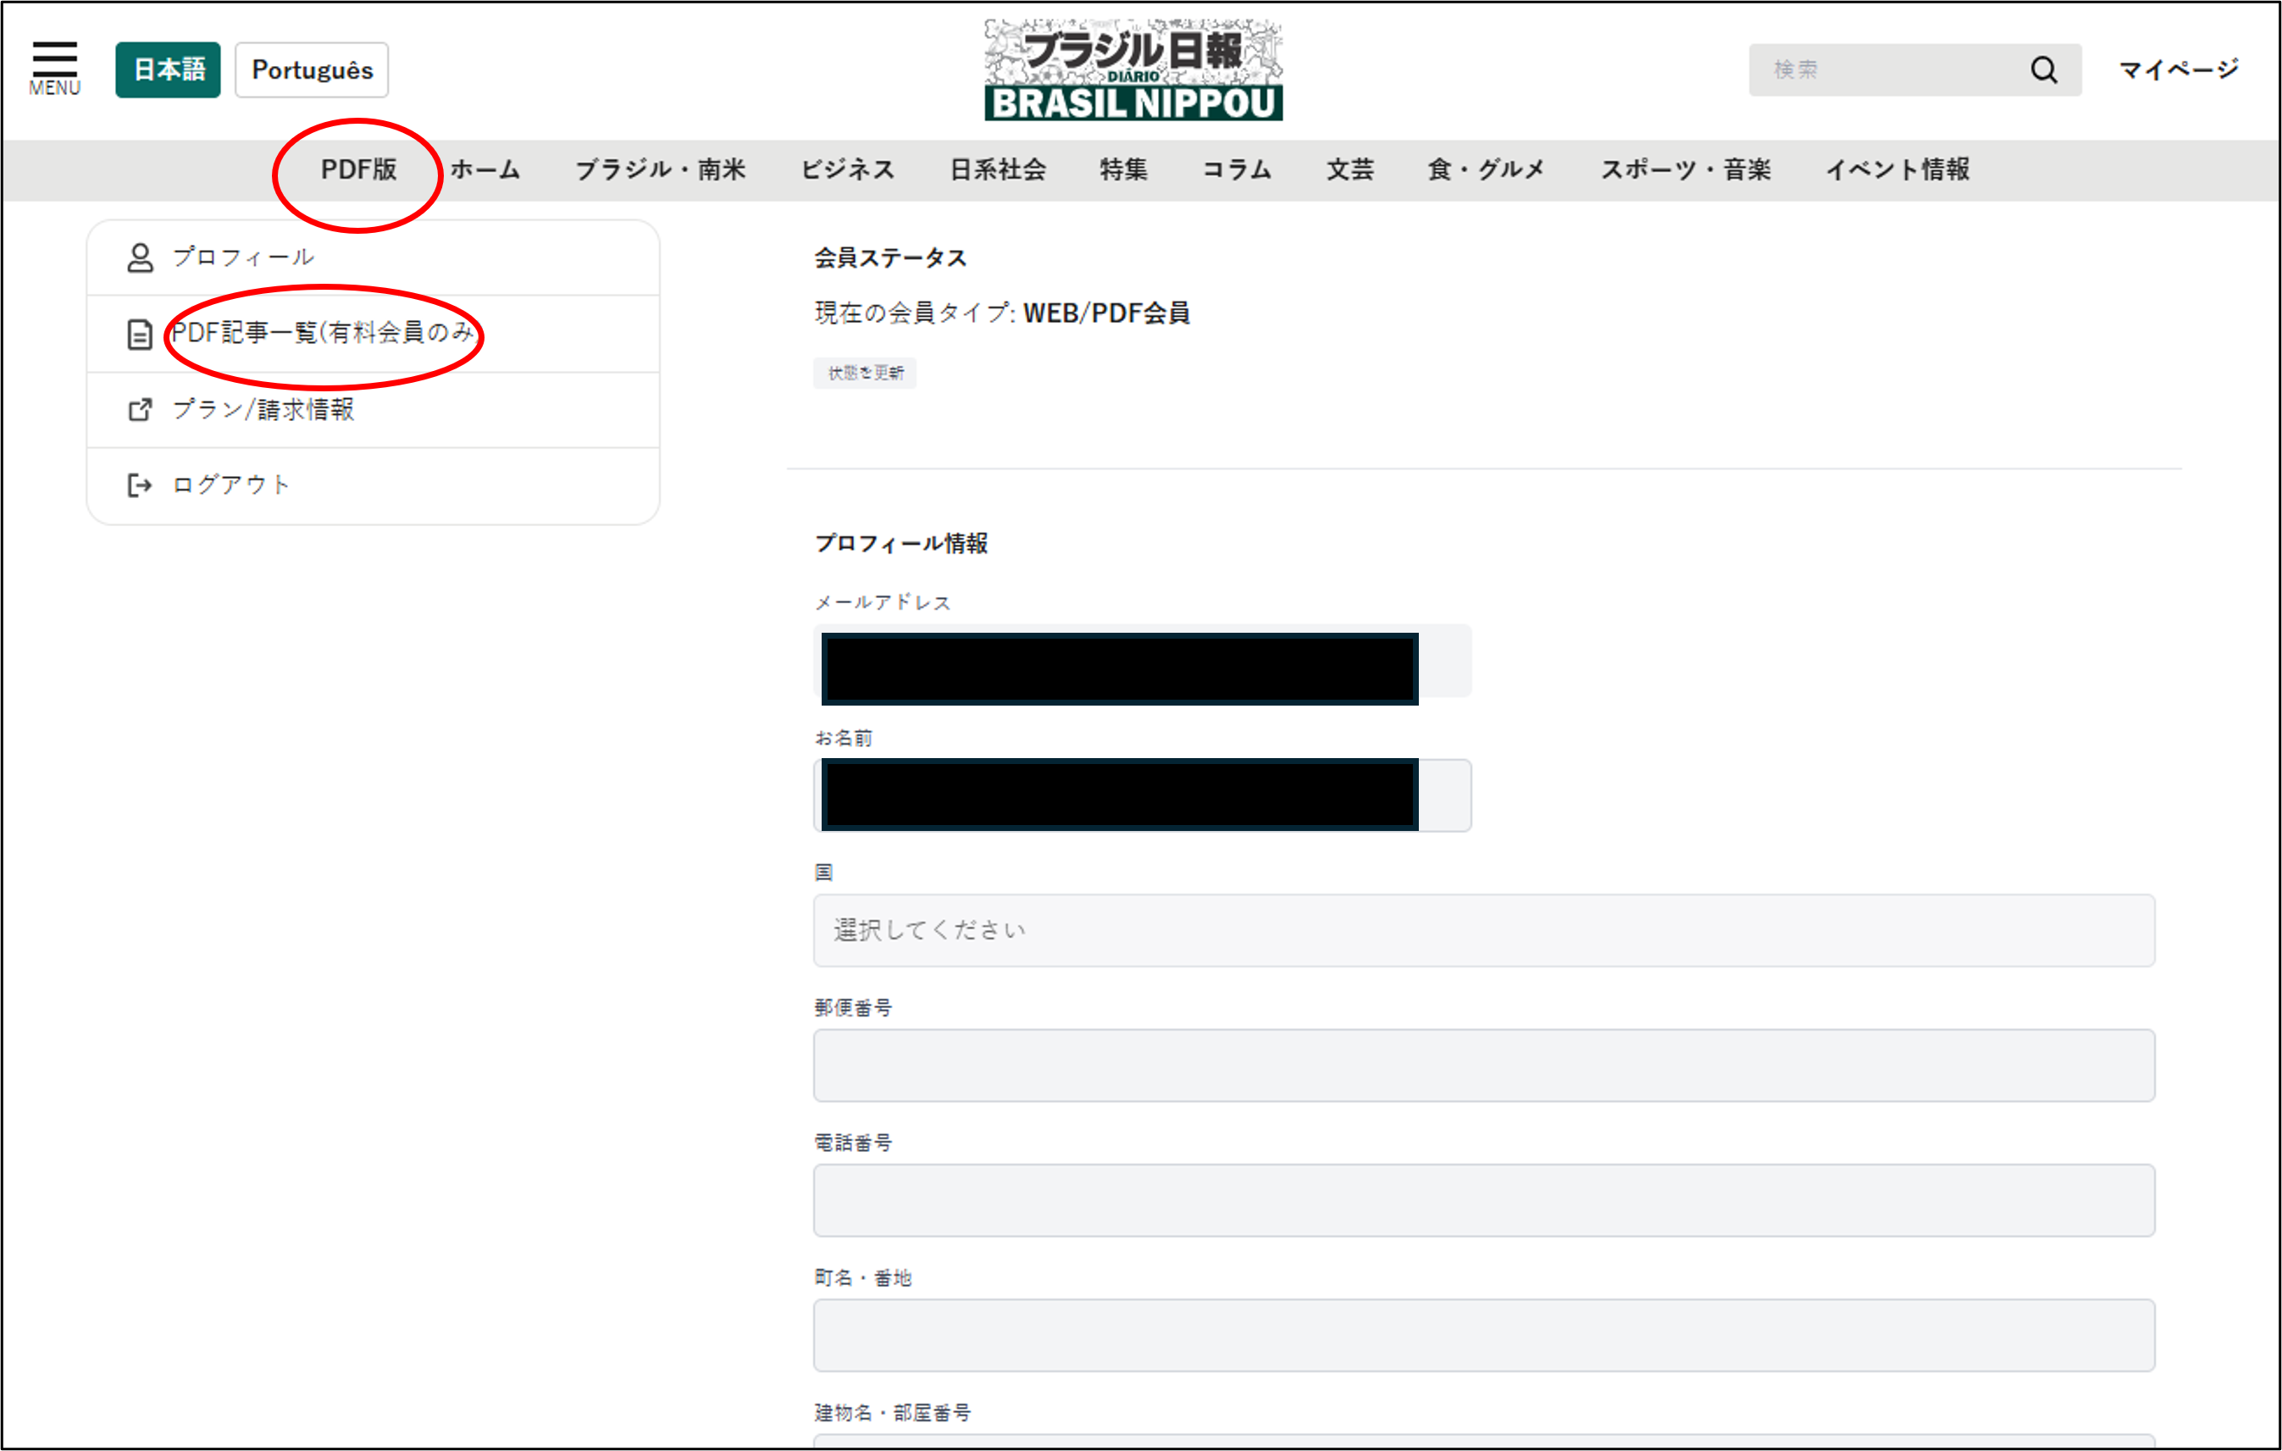Click the プロフィール情報 heading
Image resolution: width=2282 pixels, height=1451 pixels.
(x=901, y=543)
